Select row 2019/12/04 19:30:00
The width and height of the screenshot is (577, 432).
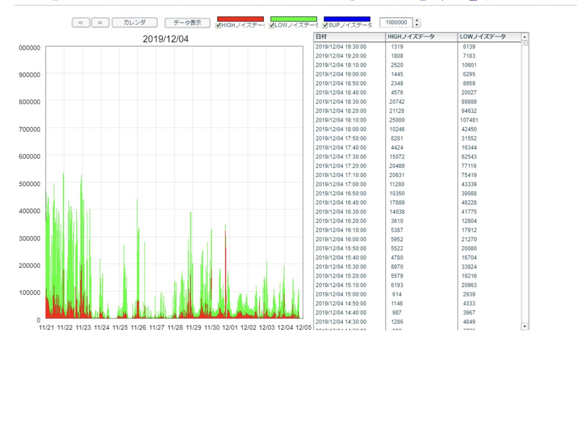(417, 47)
